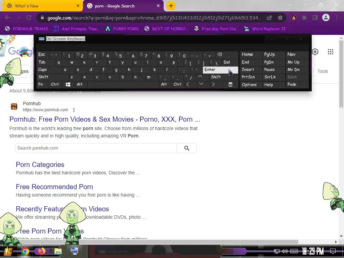
Task: Toggle the Fade key on the On-Screen Keyboard
Action: pyautogui.click(x=297, y=84)
